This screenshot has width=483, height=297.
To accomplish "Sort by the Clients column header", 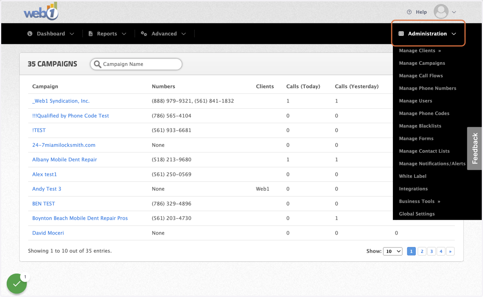I will [x=265, y=87].
